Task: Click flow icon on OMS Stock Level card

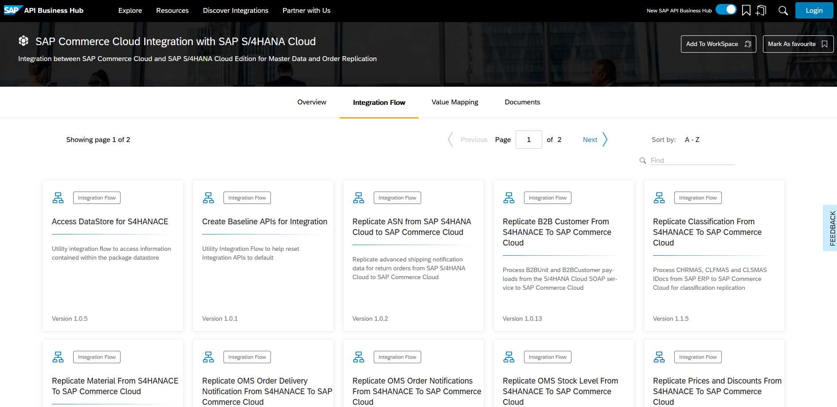Action: pyautogui.click(x=509, y=357)
